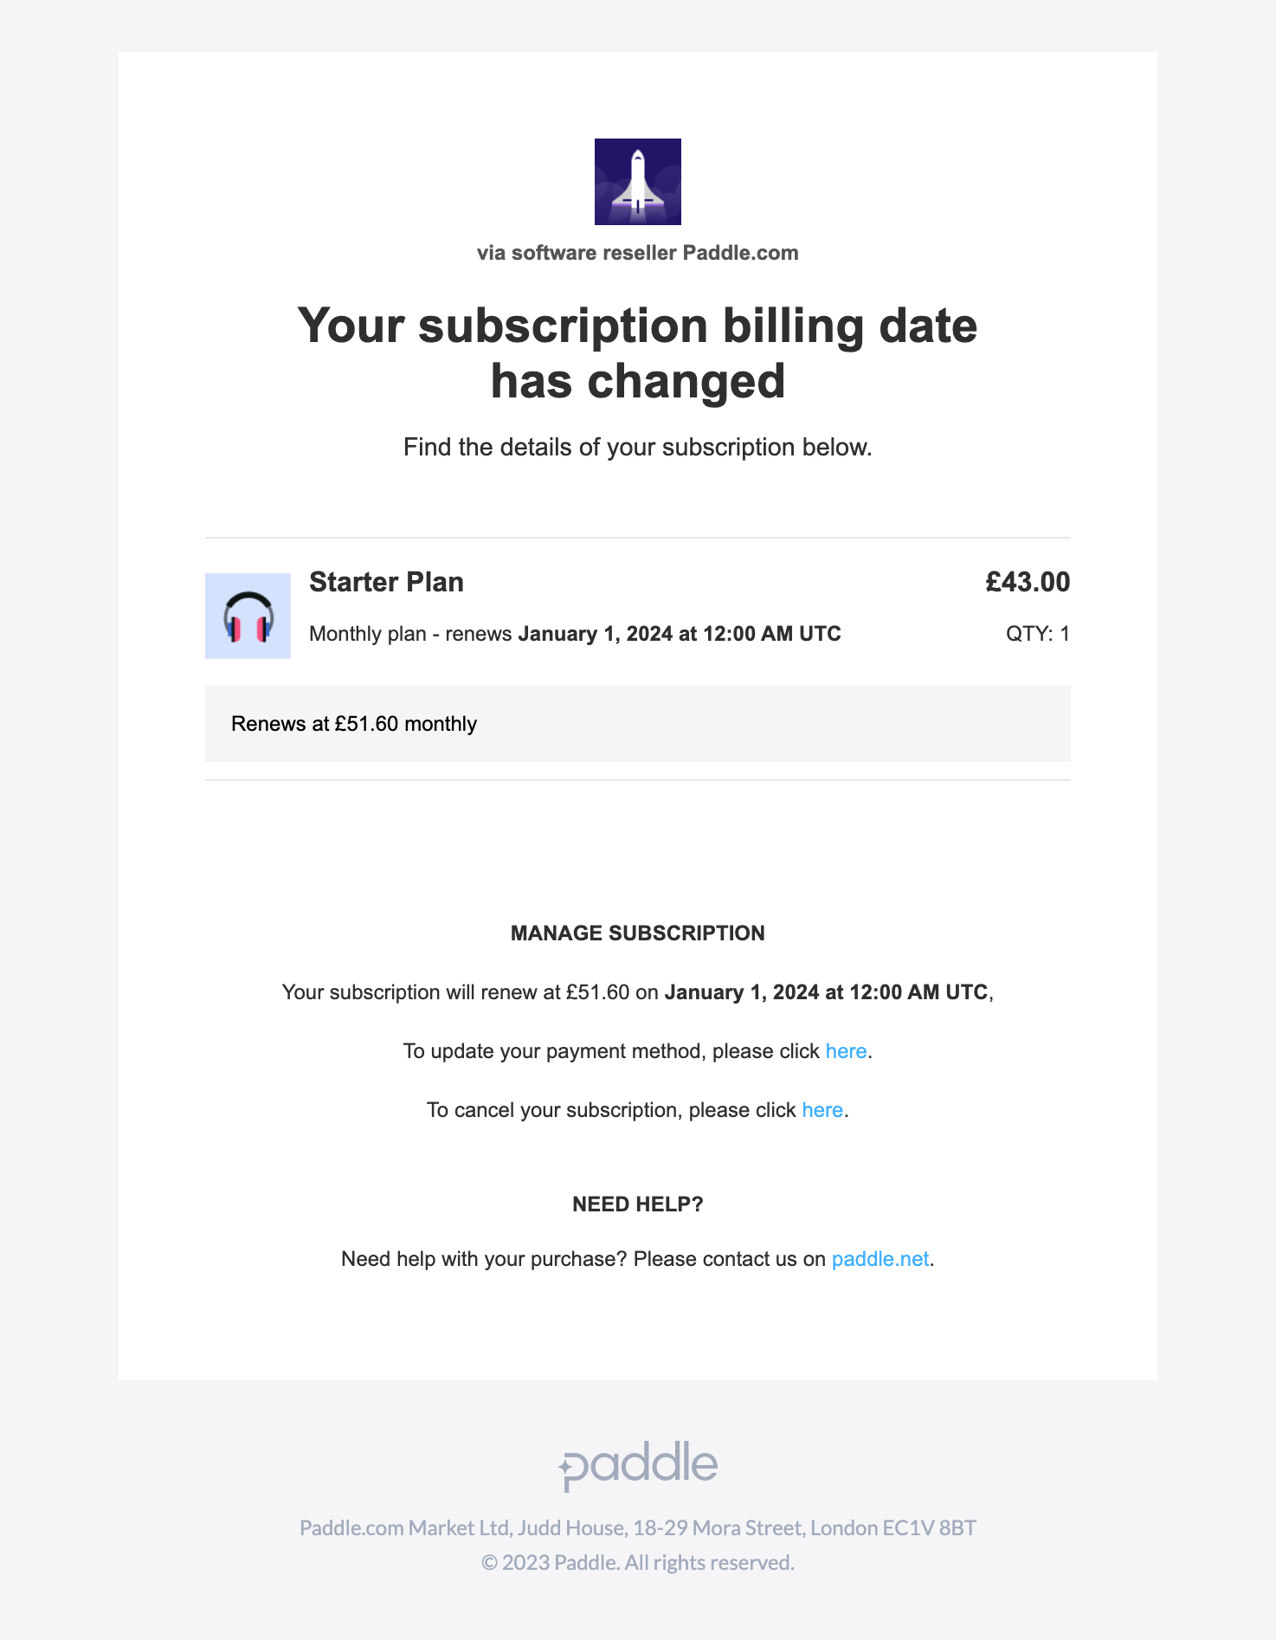Click the rocket shuttle logo image
This screenshot has width=1276, height=1640.
638,182
